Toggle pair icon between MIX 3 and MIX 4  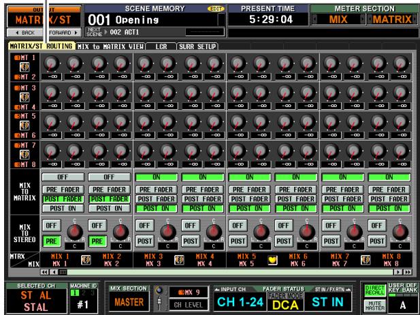(x=179, y=260)
